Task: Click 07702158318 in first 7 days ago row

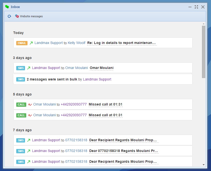Action: [76, 140]
